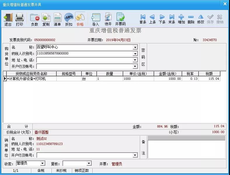Click the seller tax ID 110123456789123
Screen dimensions: 230x175
tap(49, 144)
